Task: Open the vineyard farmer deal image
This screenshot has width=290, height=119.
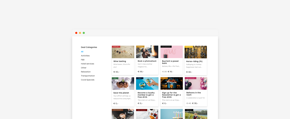Action: [x=196, y=114]
